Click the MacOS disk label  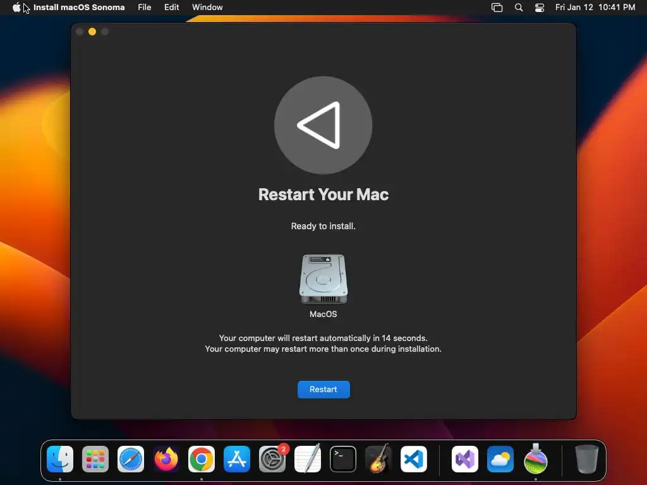[x=323, y=314]
